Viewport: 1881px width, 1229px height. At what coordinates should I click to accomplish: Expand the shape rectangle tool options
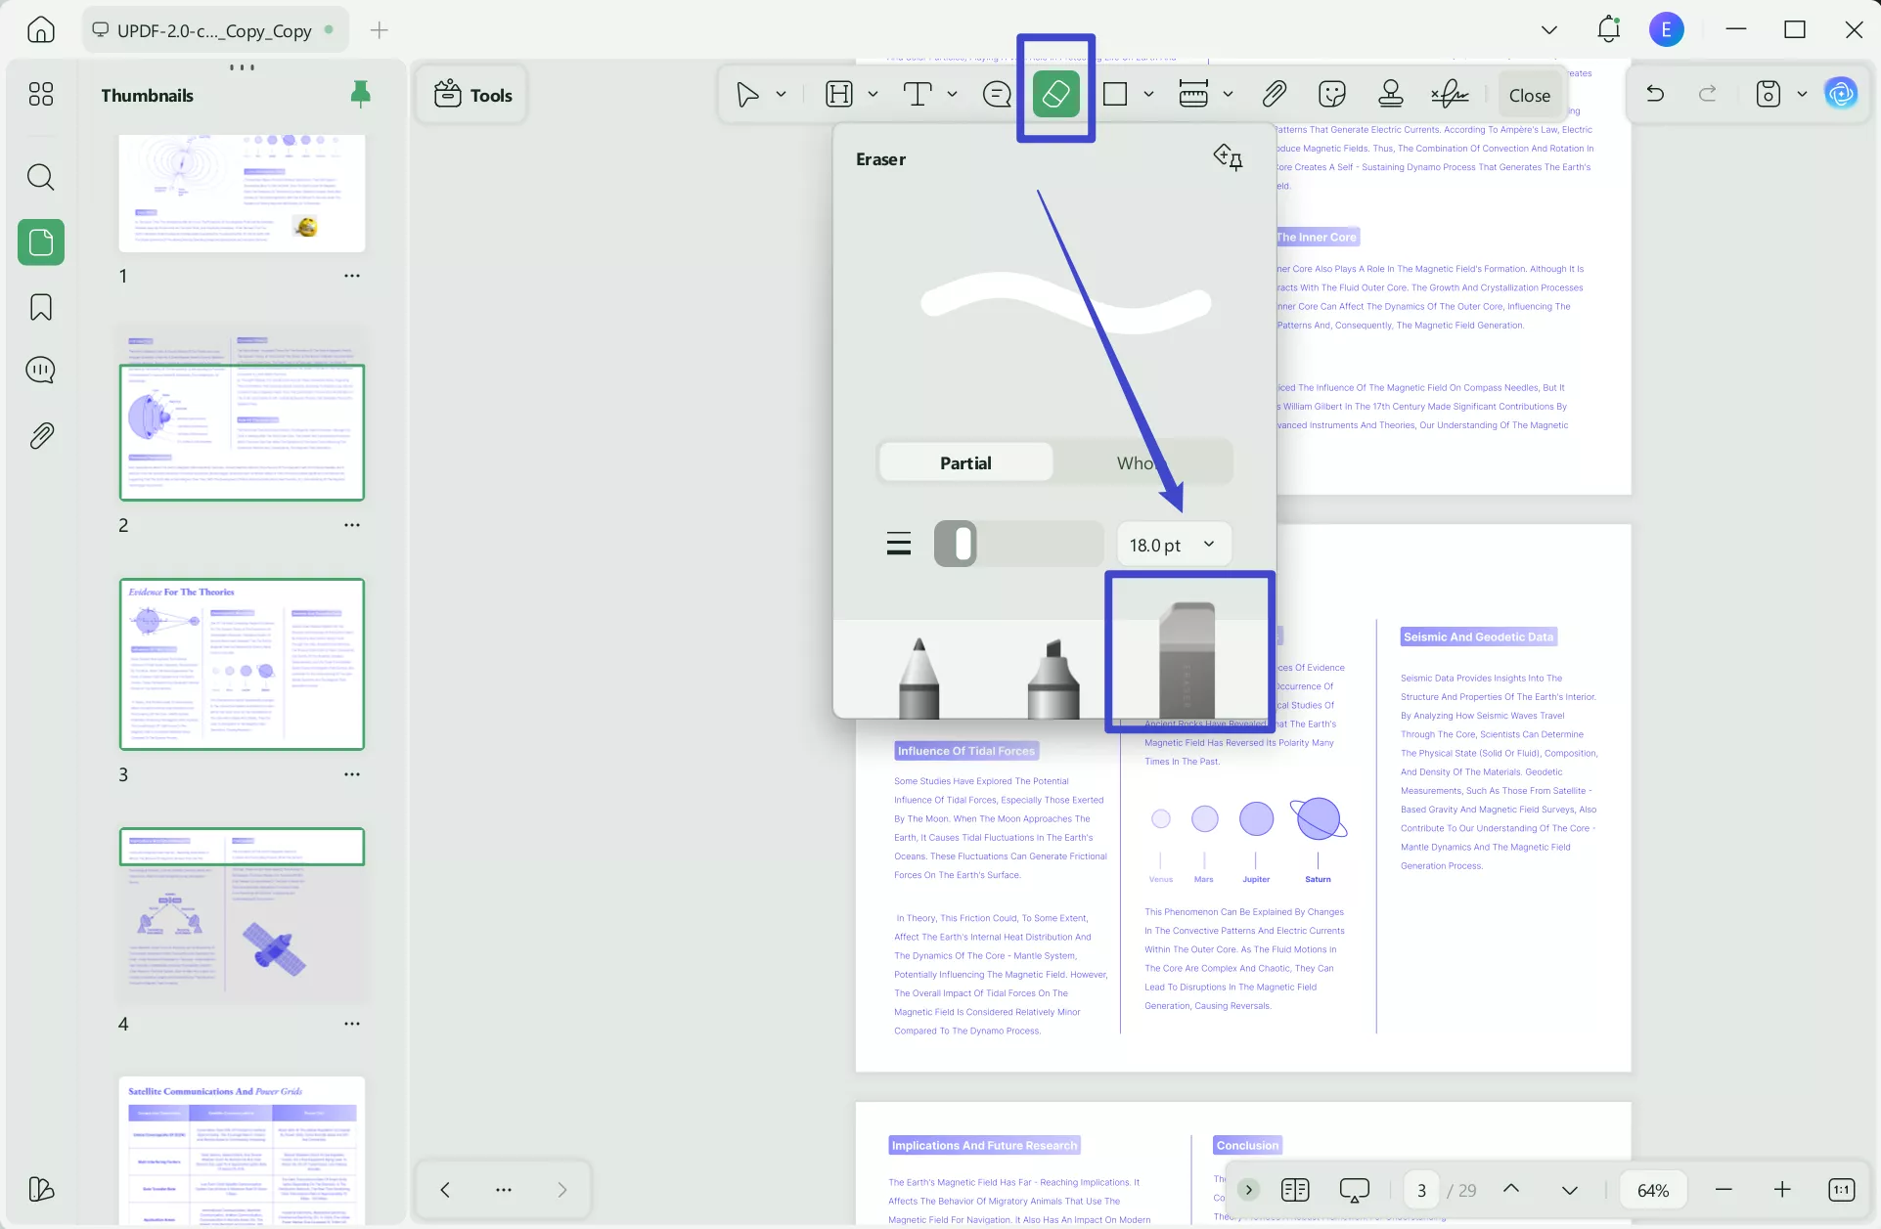point(1148,94)
